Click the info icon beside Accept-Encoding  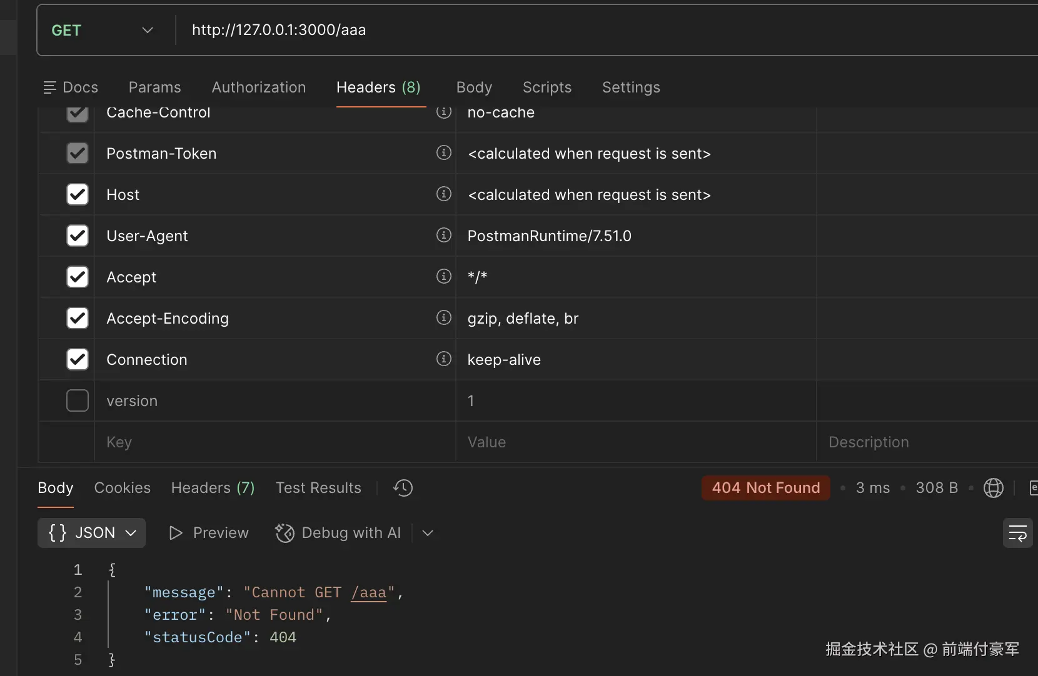tap(444, 318)
